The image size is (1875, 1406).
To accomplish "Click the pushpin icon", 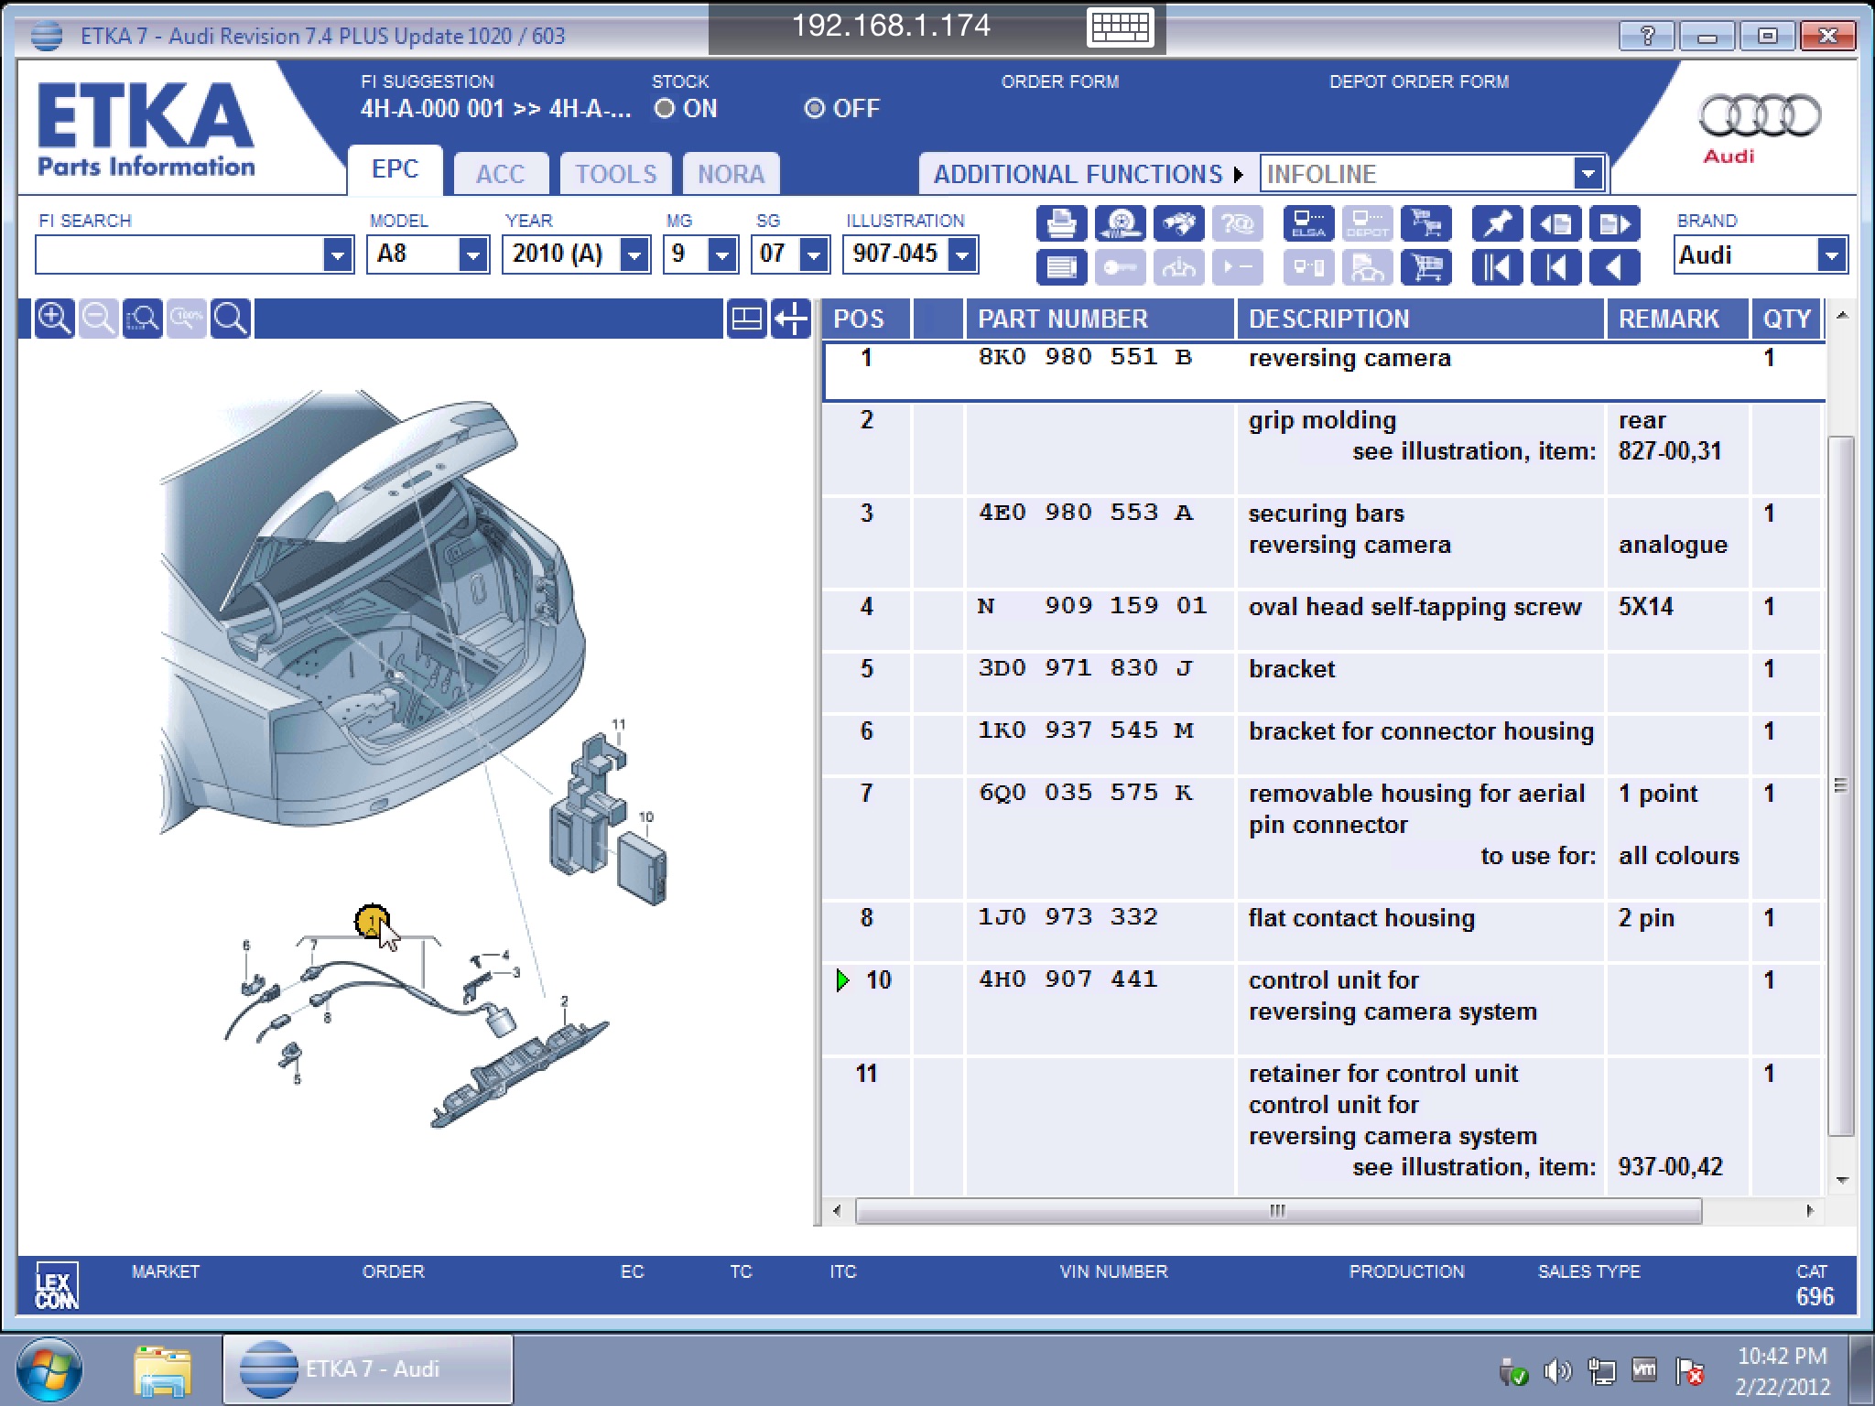I will 1497,223.
